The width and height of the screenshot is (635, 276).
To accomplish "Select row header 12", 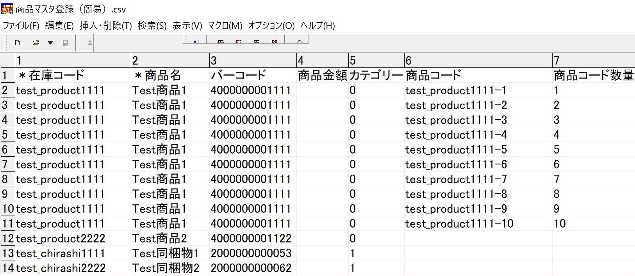I will click(x=7, y=238).
